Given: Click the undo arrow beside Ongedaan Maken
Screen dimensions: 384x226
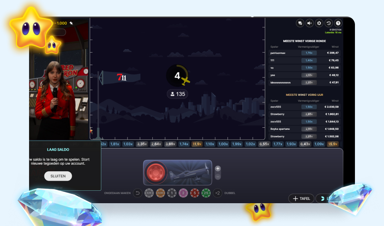Looking at the screenshot, I should click(x=138, y=193).
